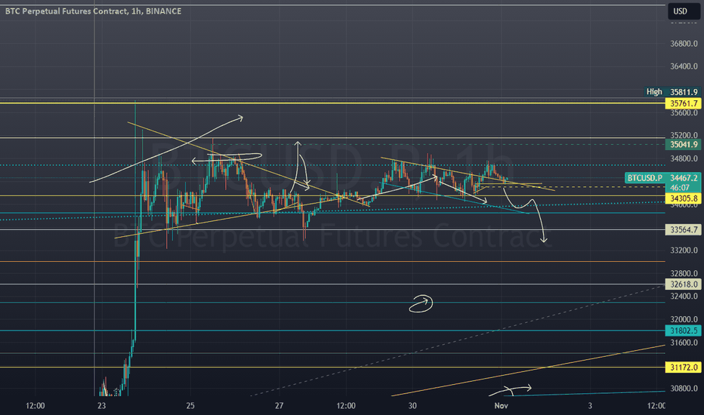The height and width of the screenshot is (415, 704).
Task: Click the 35600.0 price axis tick
Action: tap(684, 113)
